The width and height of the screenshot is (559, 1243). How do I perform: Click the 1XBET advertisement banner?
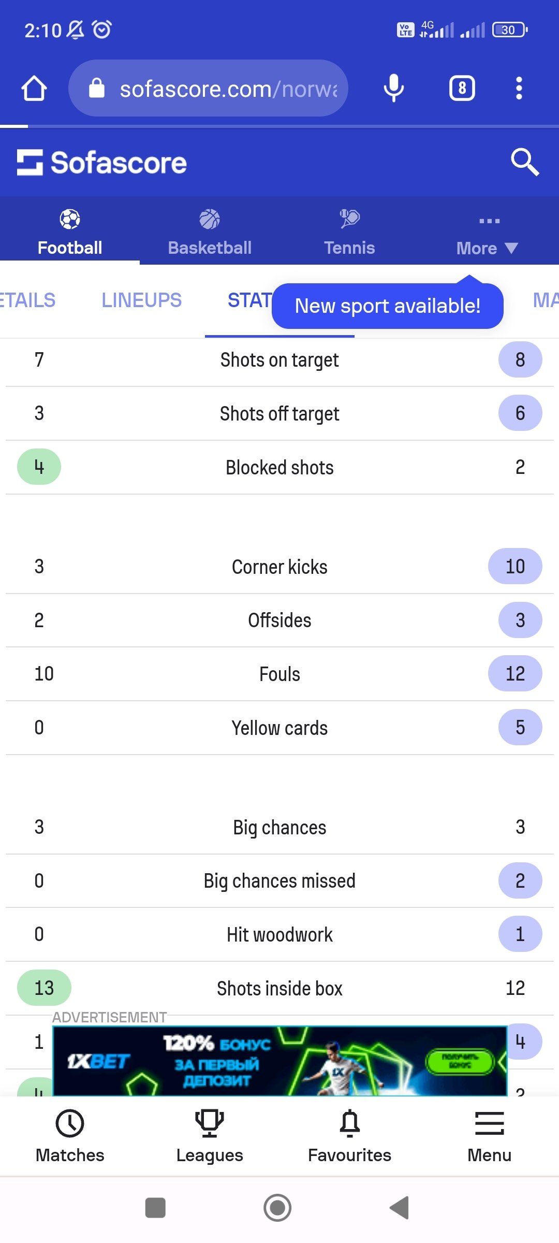point(279,1061)
